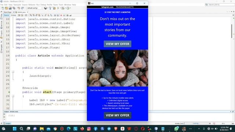This screenshot has width=235, height=132.
Task: Click the taskbar clock and date
Action: [224, 129]
